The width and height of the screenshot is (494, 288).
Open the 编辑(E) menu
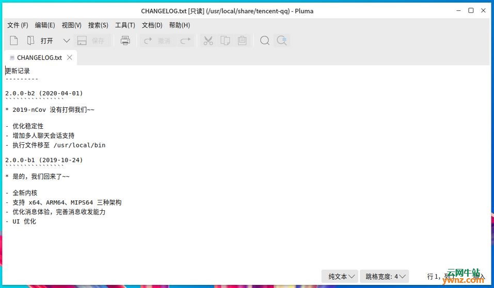click(45, 25)
